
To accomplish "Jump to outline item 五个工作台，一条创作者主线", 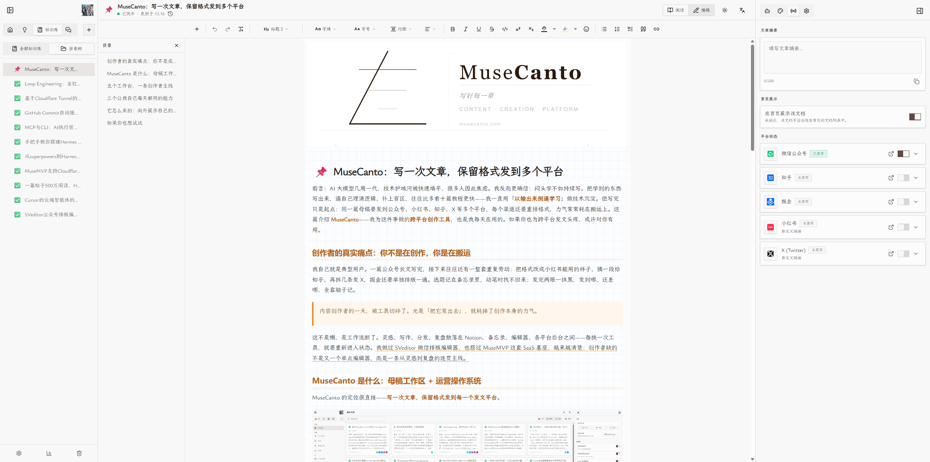I will pos(140,86).
